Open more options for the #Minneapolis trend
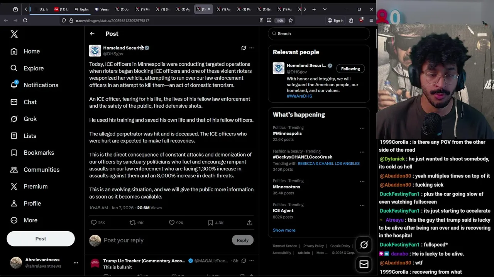The height and width of the screenshot is (277, 494). click(362, 128)
